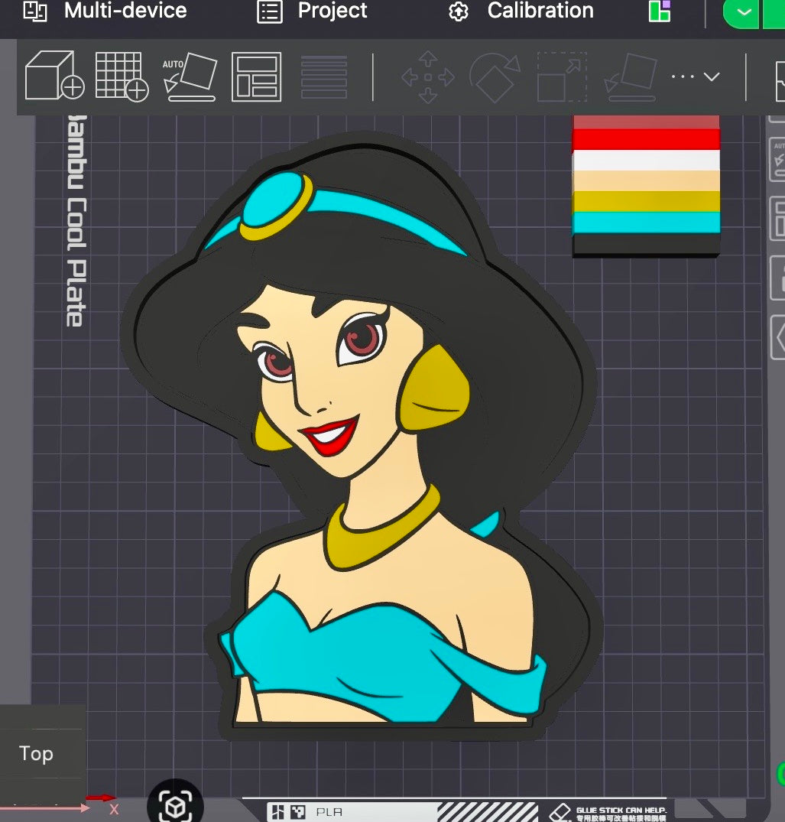785x822 pixels.
Task: Click the plate lock side icon
Action: point(778,278)
